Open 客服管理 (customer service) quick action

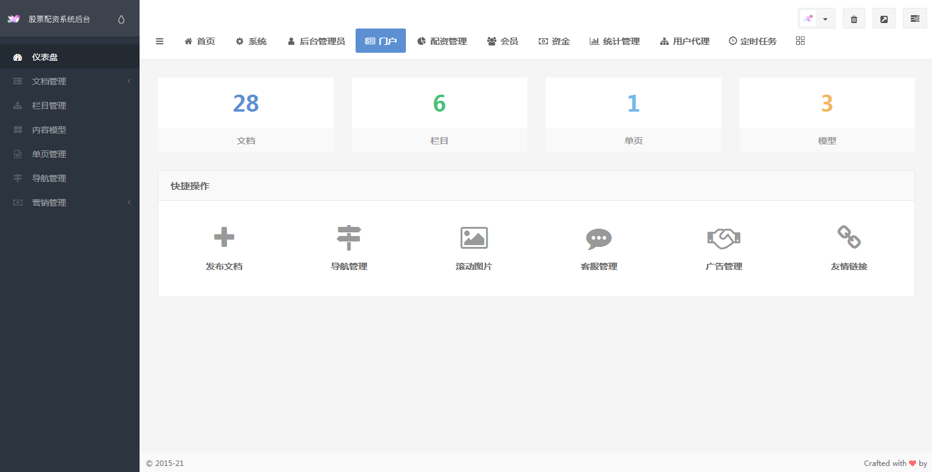[x=598, y=246]
